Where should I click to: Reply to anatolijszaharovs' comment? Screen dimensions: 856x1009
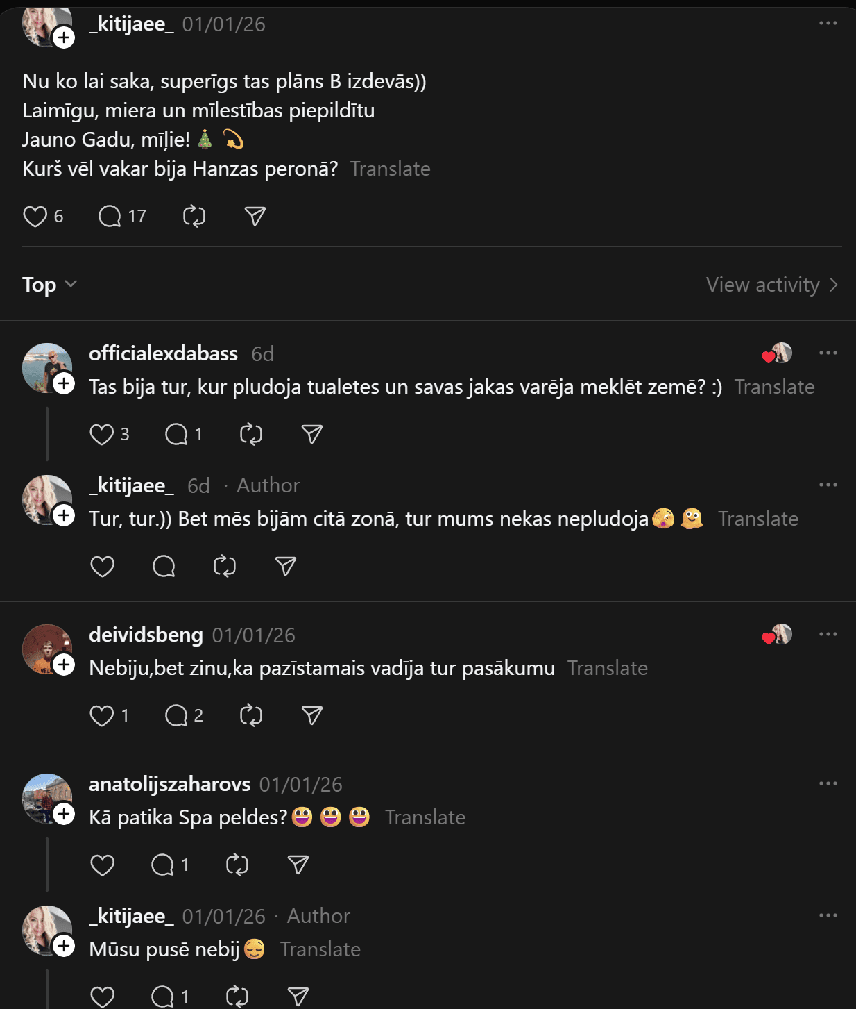[163, 865]
